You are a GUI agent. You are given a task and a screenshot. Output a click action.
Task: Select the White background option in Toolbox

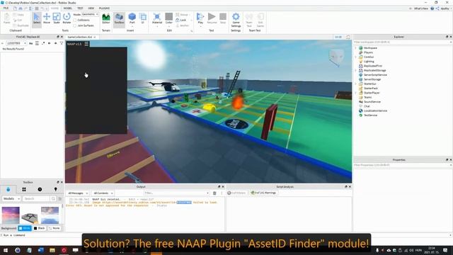point(25,228)
